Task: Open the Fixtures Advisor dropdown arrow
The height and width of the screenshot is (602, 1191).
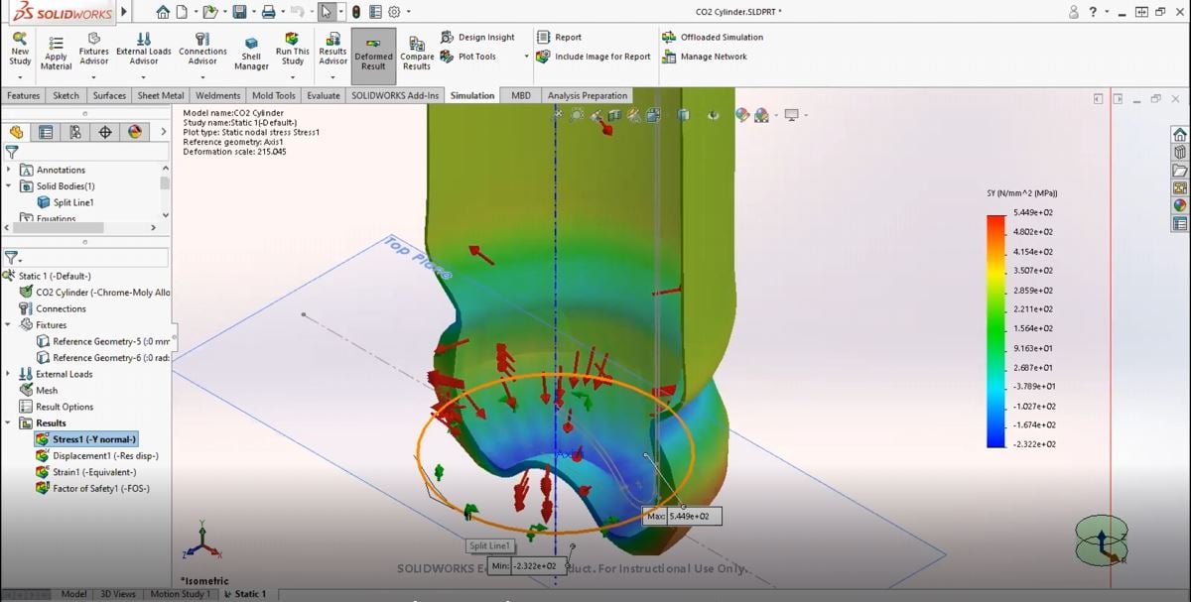Action: (94, 76)
